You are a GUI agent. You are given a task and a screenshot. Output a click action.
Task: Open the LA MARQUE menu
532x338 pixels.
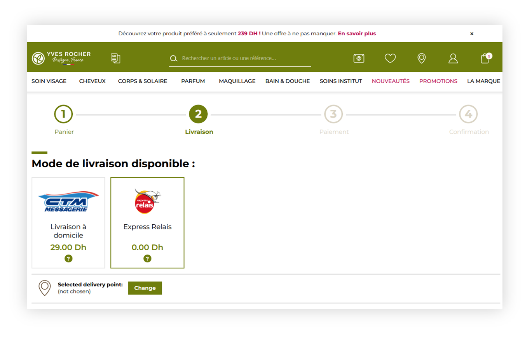pyautogui.click(x=483, y=81)
